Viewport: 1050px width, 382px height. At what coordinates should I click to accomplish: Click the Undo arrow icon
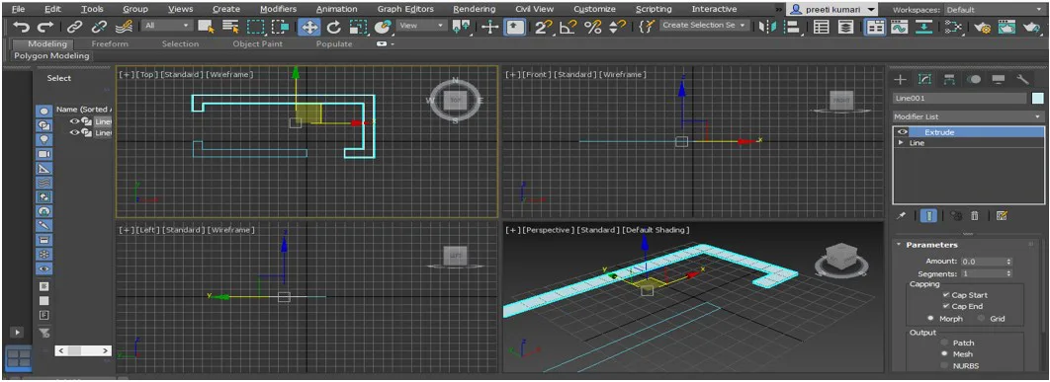[x=22, y=27]
